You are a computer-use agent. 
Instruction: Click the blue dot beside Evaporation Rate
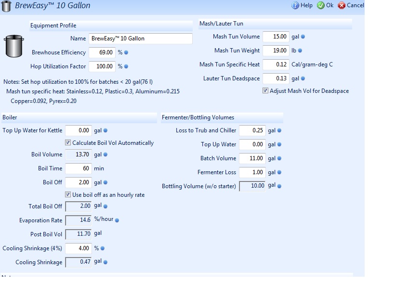(x=117, y=220)
